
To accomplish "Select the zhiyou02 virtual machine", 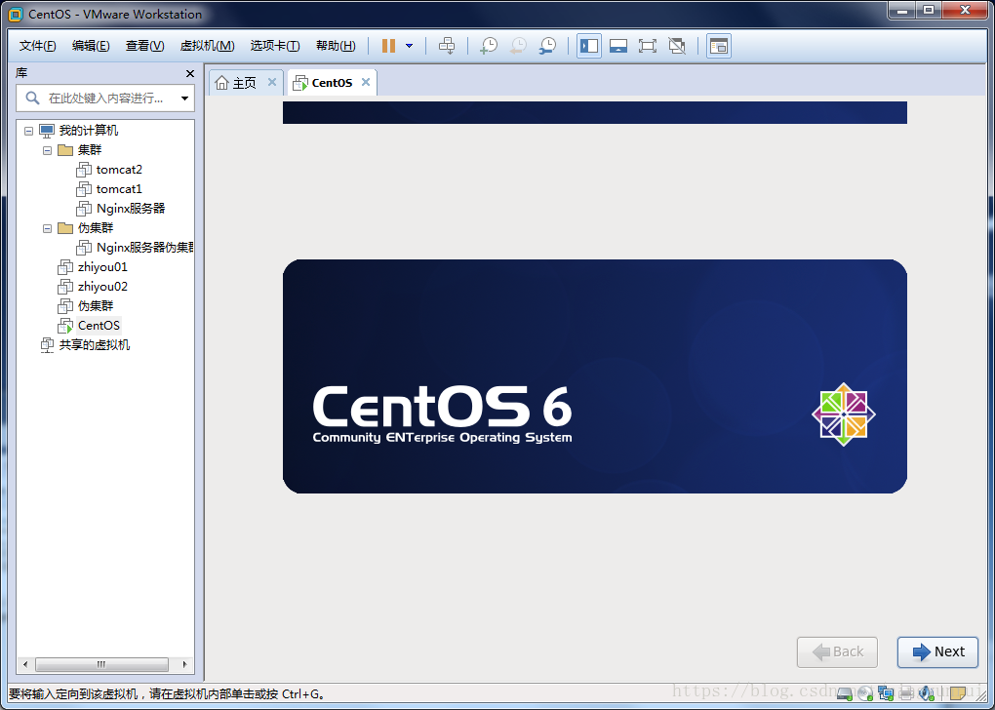I will (x=102, y=287).
